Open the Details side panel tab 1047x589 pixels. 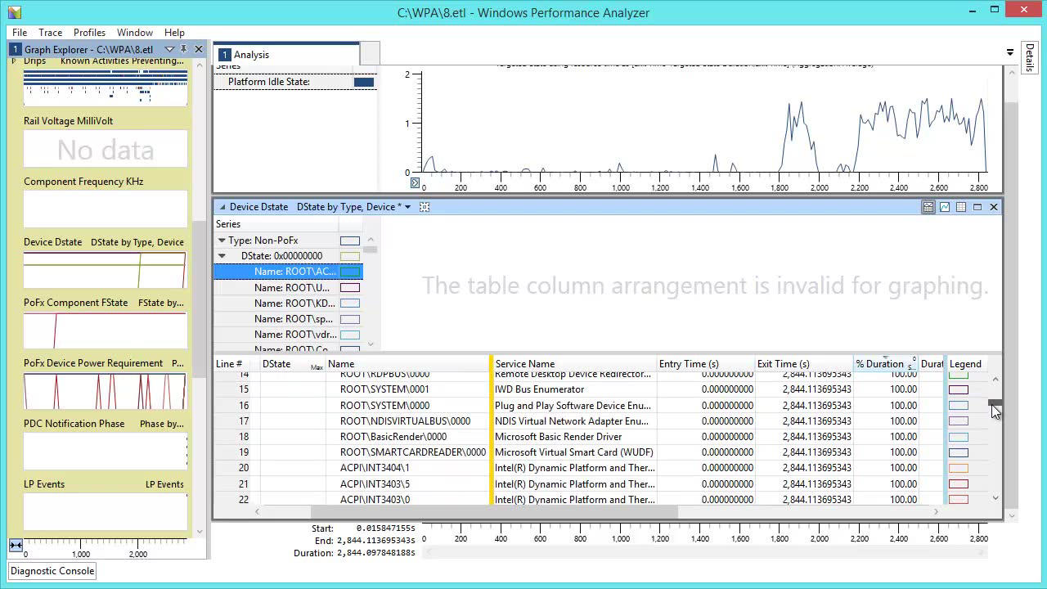coord(1029,58)
